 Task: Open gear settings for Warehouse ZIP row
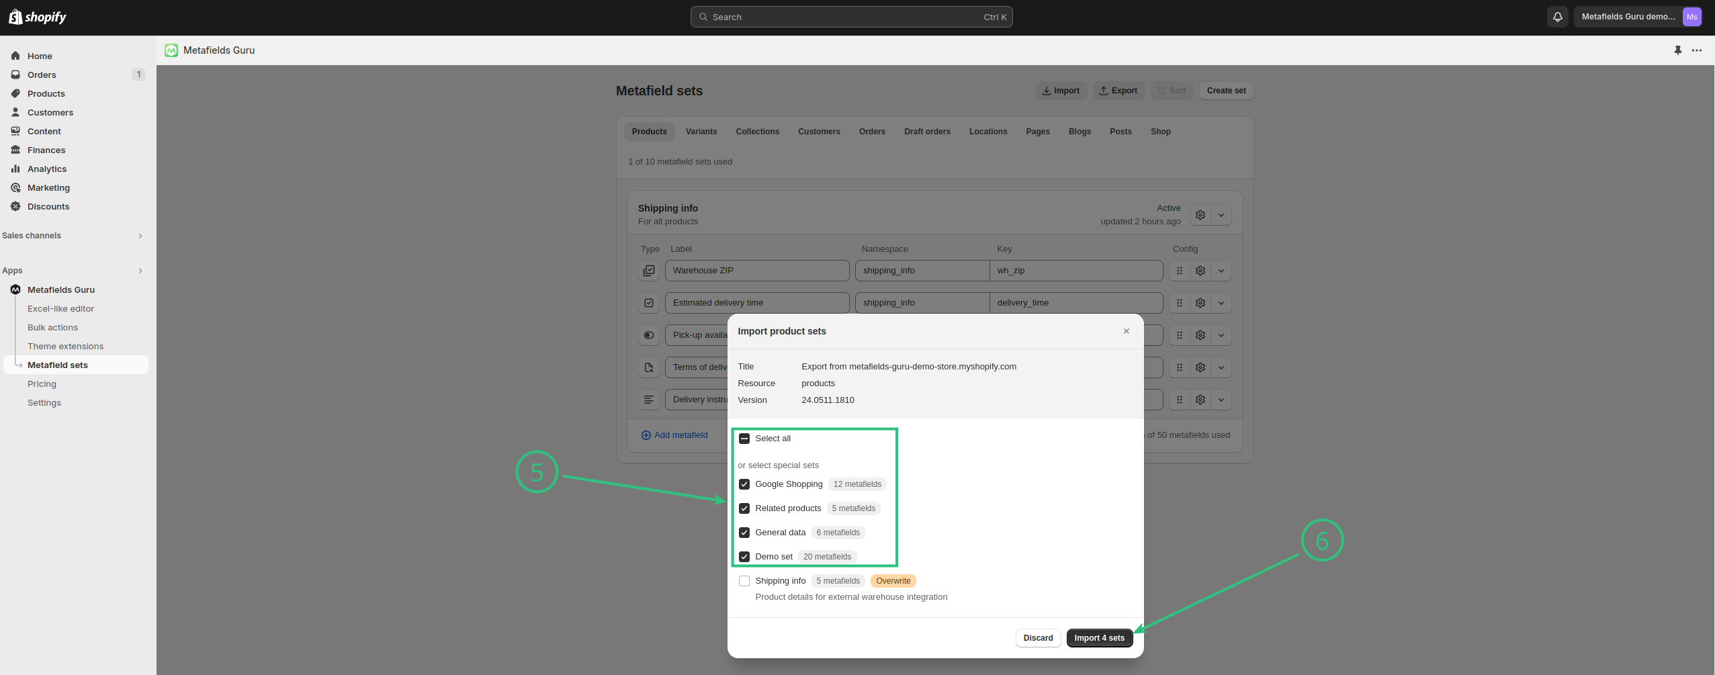click(x=1200, y=271)
